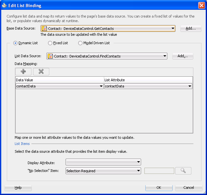This screenshot has width=207, height=195.
Task: Click the Data Mapping label
Action: point(26,64)
